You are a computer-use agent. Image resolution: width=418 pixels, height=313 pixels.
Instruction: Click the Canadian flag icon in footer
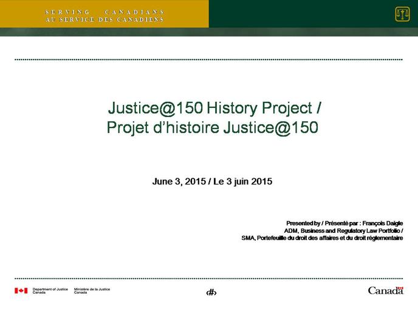(21, 291)
